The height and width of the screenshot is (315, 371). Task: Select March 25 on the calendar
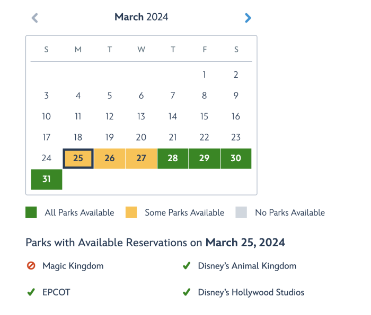click(78, 159)
